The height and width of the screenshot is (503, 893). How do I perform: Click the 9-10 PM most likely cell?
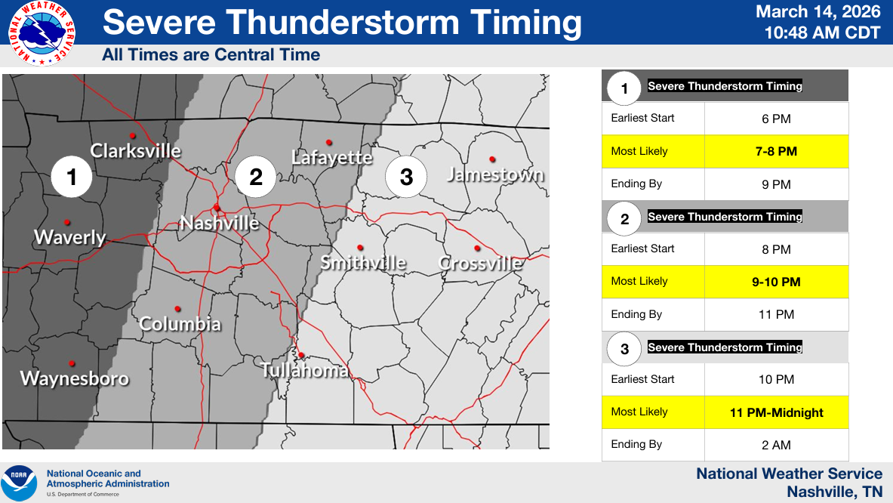(x=776, y=282)
